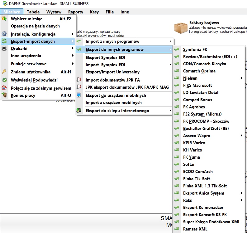Click the green arrow icon of Import z innych programów
The height and width of the screenshot is (233, 247).
click(79, 41)
